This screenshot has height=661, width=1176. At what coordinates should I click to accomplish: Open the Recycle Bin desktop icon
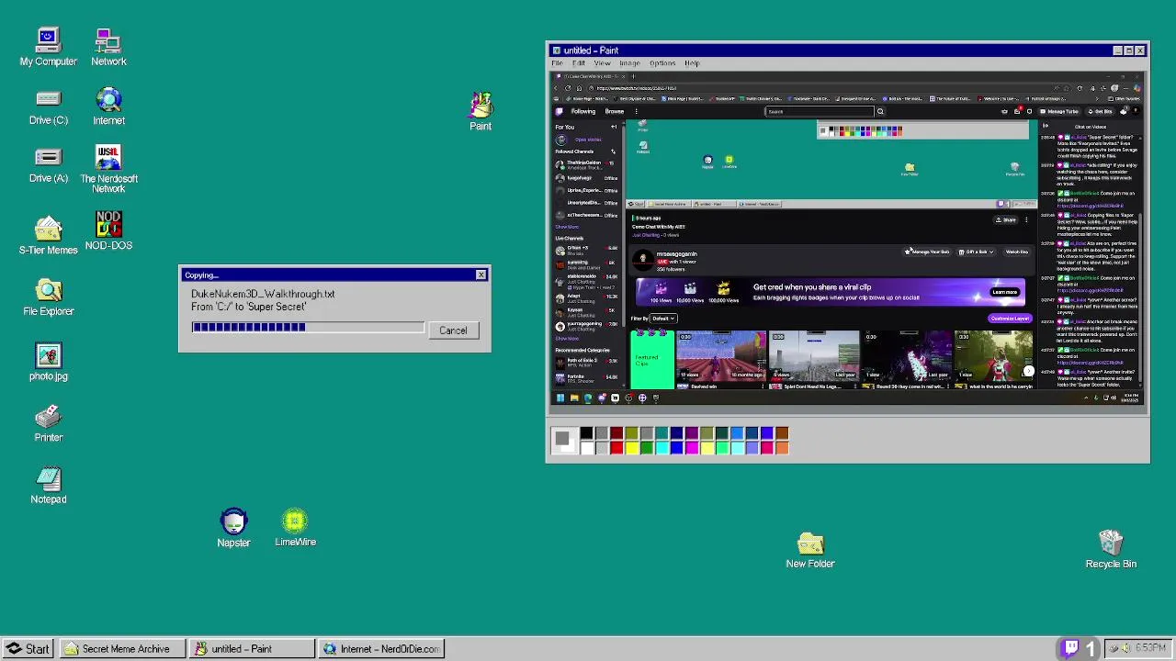(1111, 549)
